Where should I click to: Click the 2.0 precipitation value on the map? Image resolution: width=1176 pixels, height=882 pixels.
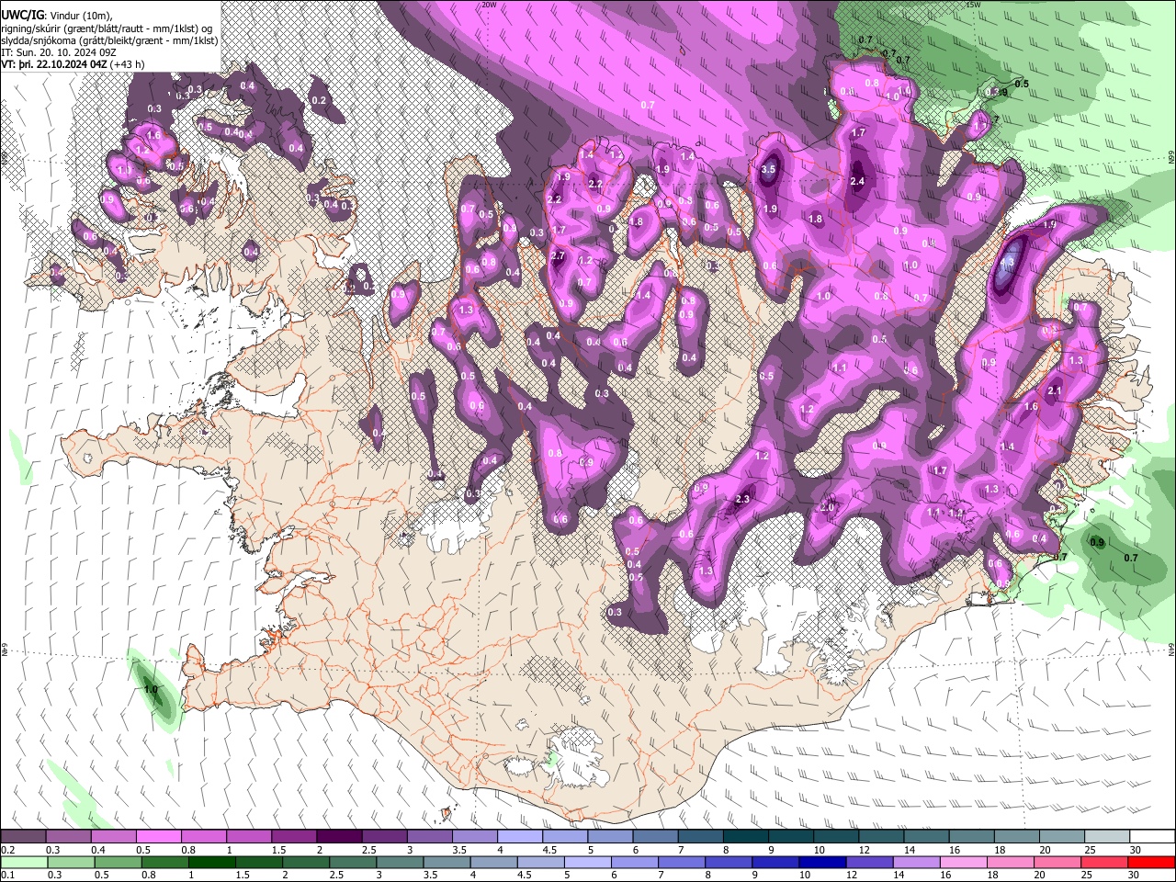pyautogui.click(x=827, y=507)
